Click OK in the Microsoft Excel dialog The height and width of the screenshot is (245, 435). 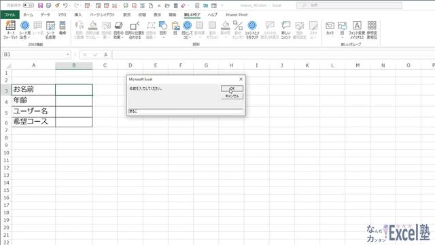point(232,88)
